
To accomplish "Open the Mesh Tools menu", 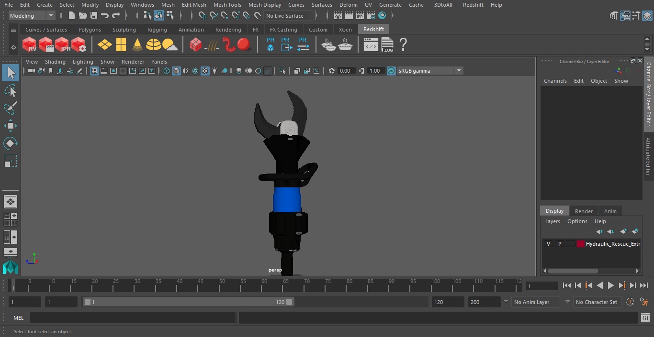I will 227,5.
